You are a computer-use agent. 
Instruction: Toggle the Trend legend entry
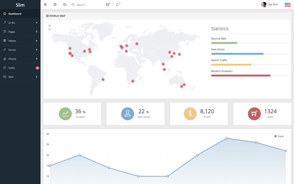click(x=279, y=136)
